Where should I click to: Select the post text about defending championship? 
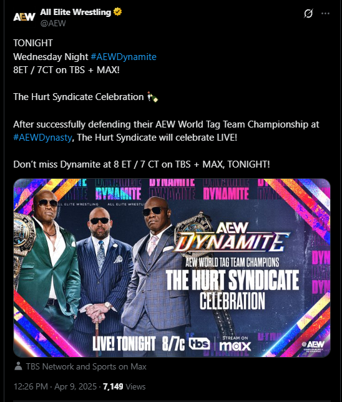(x=166, y=131)
